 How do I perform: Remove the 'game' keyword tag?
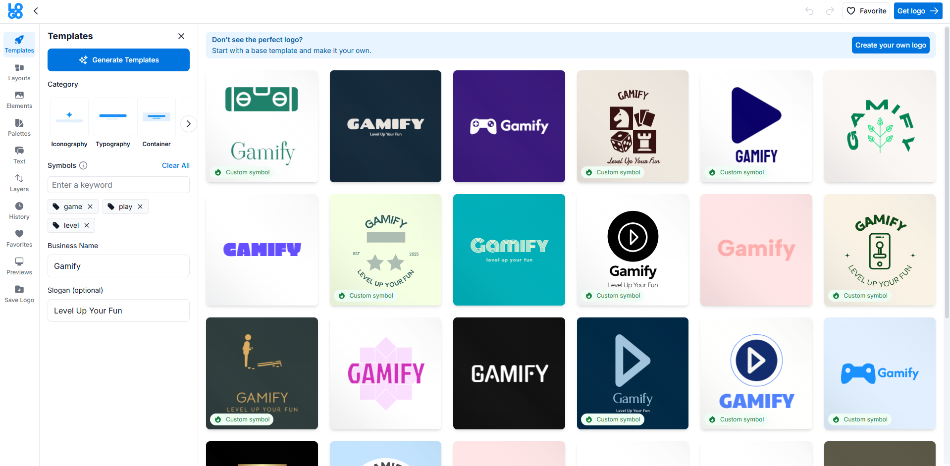[x=90, y=207]
